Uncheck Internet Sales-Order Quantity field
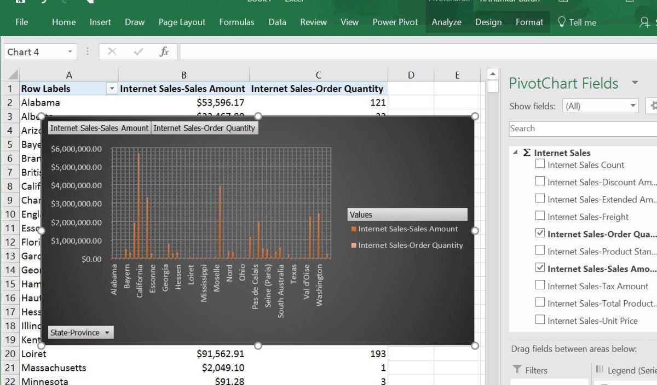Viewport: 657px width, 385px height. 540,234
